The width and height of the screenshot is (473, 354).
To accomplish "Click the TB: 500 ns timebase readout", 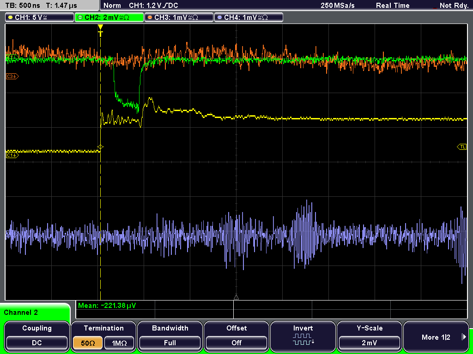I will click(23, 6).
